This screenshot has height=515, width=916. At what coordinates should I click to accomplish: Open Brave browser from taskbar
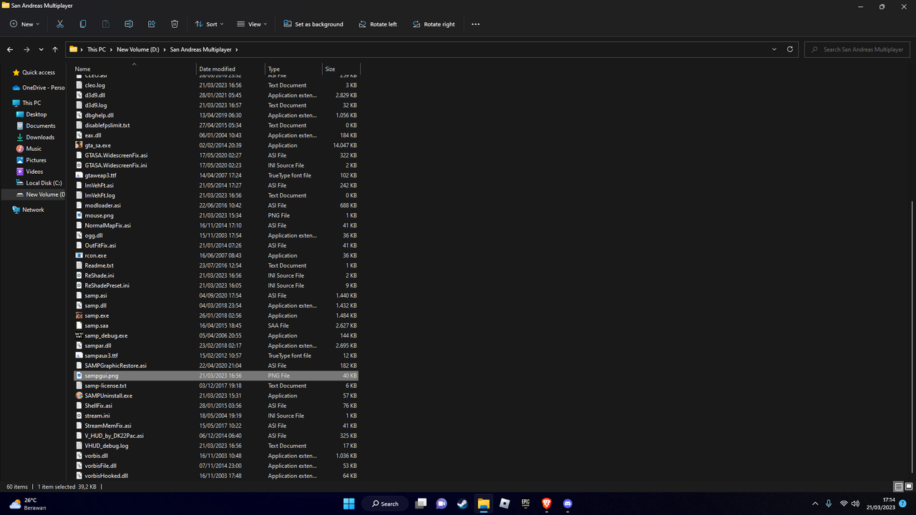[547, 504]
